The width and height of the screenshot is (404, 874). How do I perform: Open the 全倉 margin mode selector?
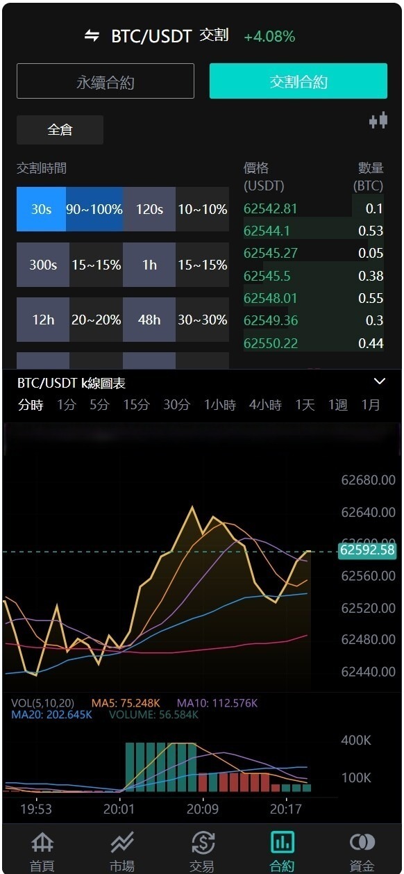tap(60, 130)
